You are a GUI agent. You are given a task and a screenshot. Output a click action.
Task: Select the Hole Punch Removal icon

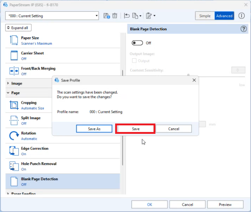click(x=14, y=166)
